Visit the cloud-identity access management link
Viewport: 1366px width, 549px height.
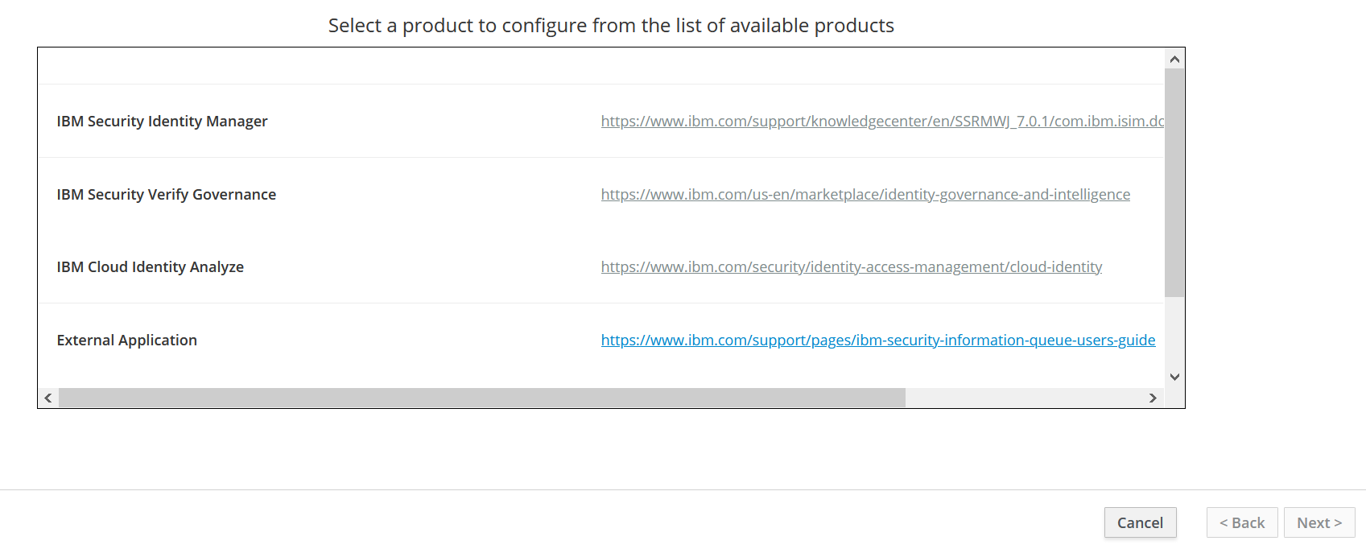click(851, 267)
